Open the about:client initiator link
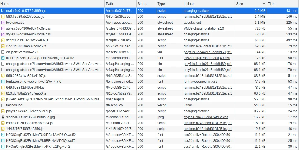 coord(192,23)
